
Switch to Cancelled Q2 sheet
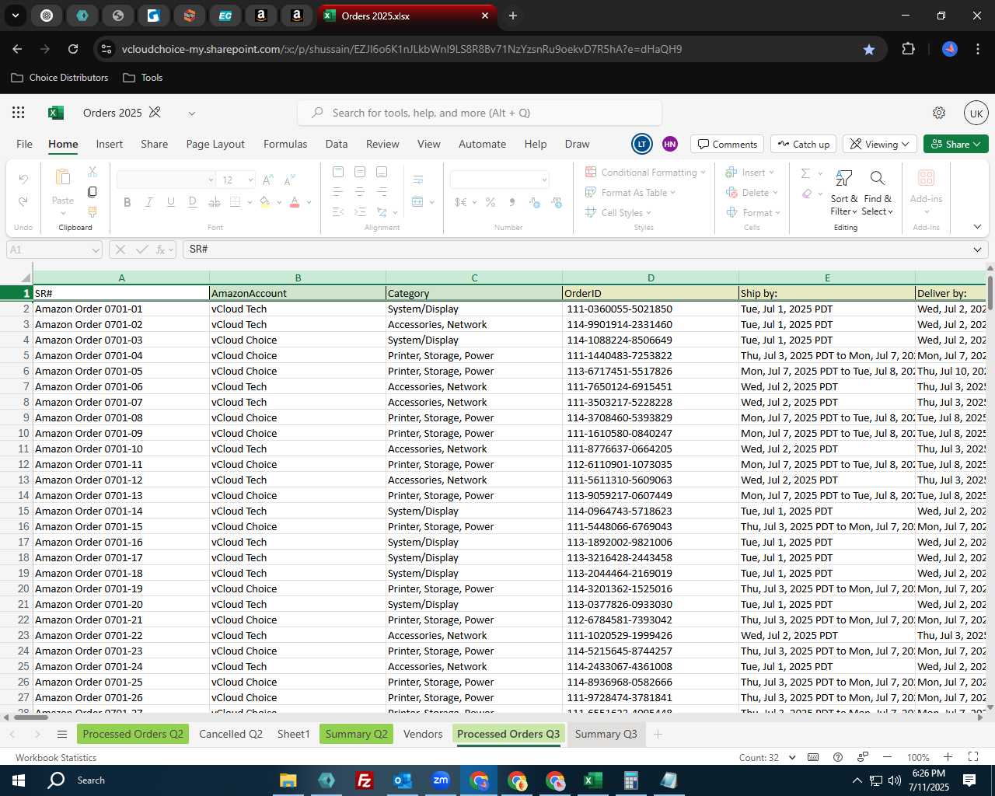231,735
